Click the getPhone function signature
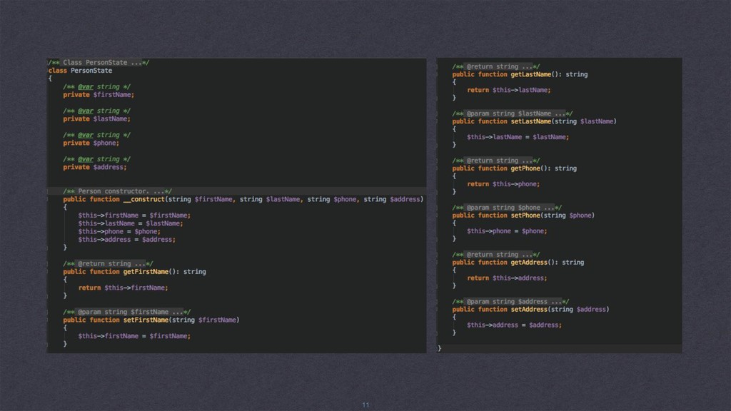 point(514,168)
